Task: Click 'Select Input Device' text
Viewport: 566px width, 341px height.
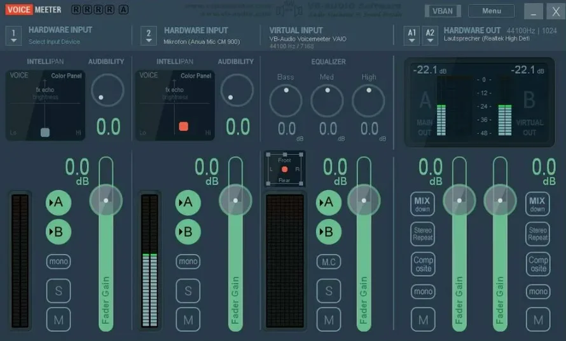Action: (54, 42)
